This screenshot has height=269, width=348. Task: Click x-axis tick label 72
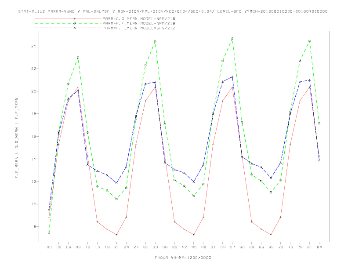[x=280, y=247]
